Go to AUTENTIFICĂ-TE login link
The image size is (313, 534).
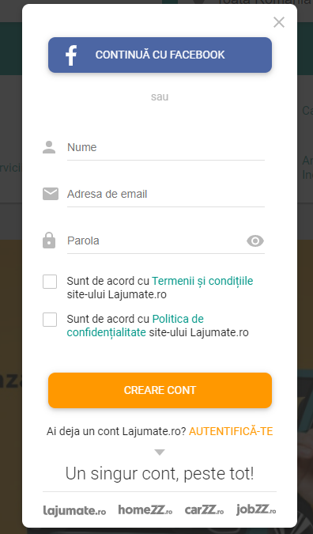point(231,431)
